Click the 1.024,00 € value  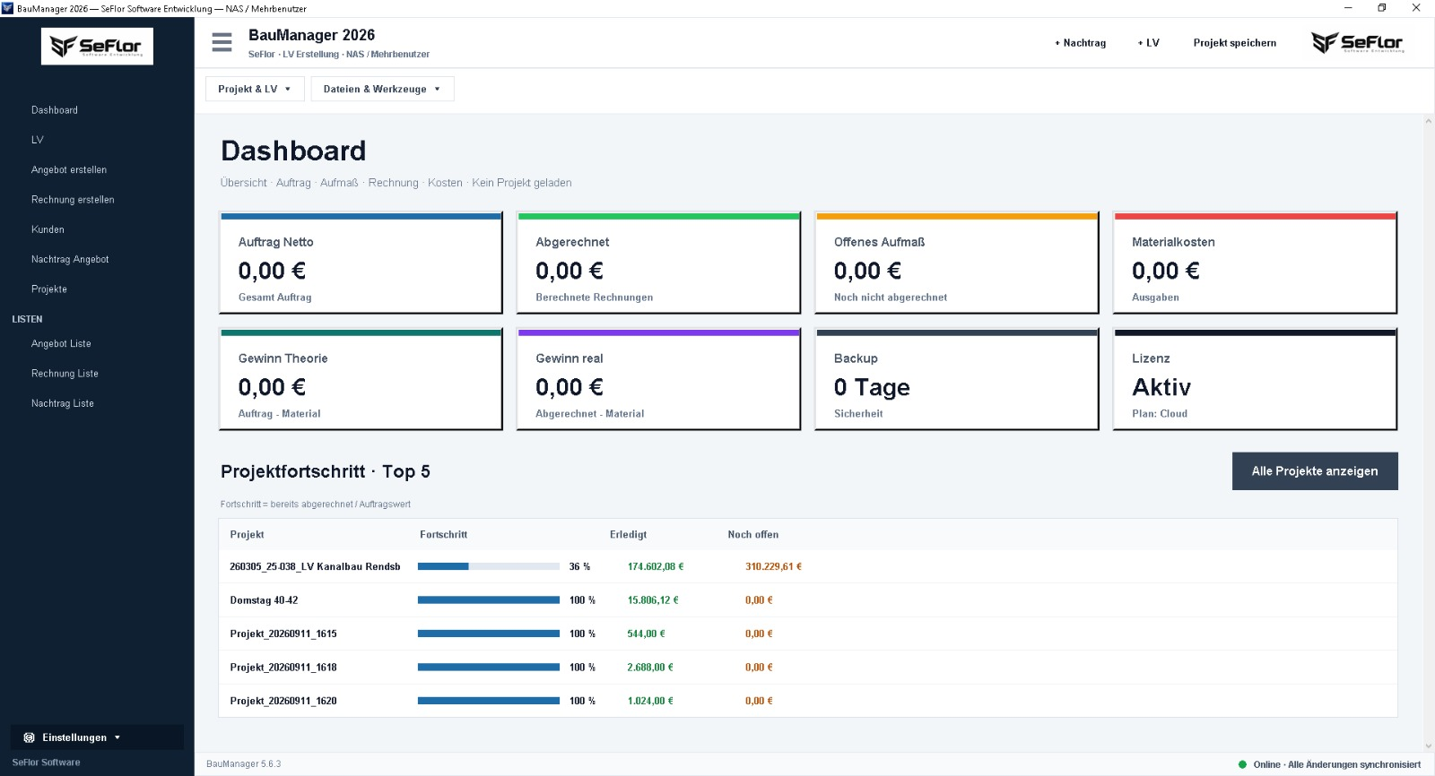pos(650,701)
